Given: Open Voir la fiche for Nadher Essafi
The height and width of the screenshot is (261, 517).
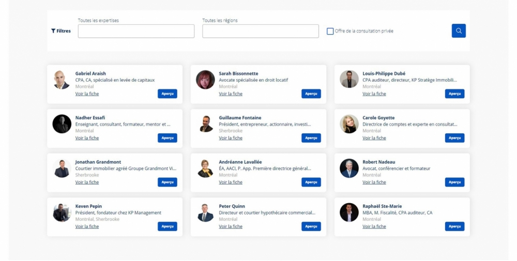Looking at the screenshot, I should coord(87,138).
